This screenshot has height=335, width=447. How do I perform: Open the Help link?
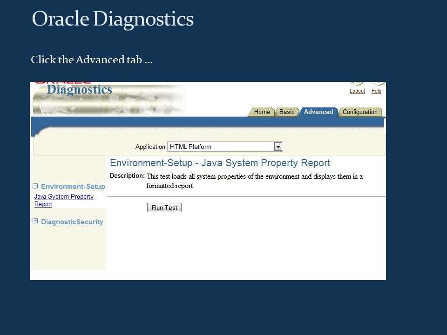(376, 91)
